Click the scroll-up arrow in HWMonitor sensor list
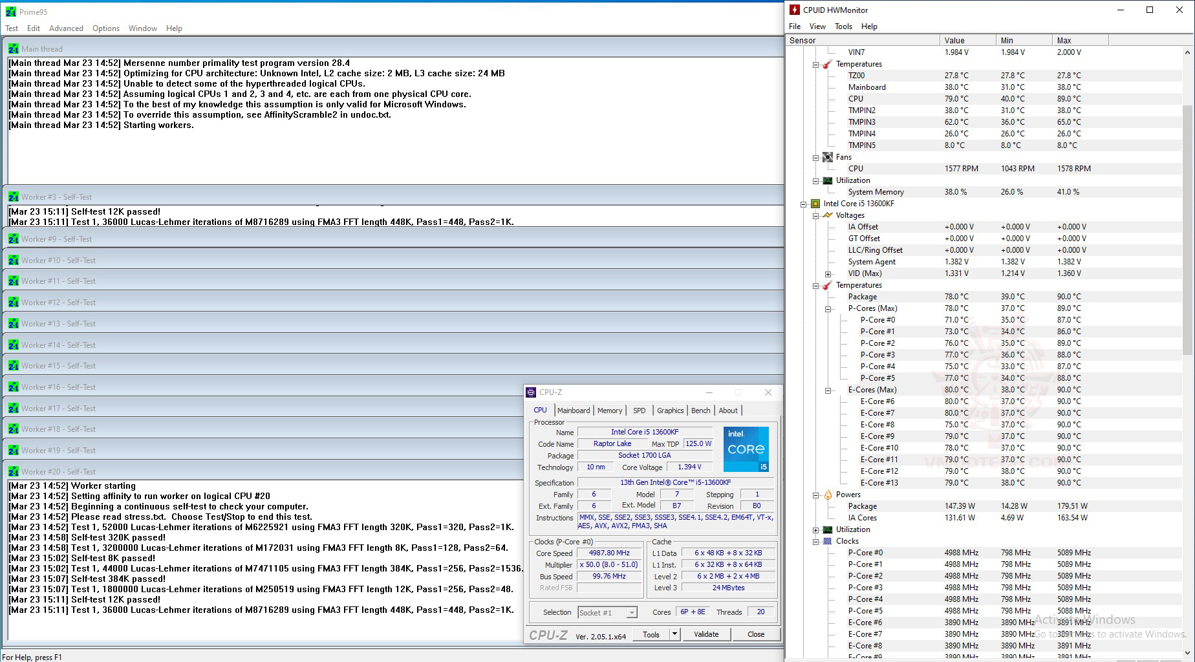This screenshot has height=662, width=1195. (x=1187, y=52)
